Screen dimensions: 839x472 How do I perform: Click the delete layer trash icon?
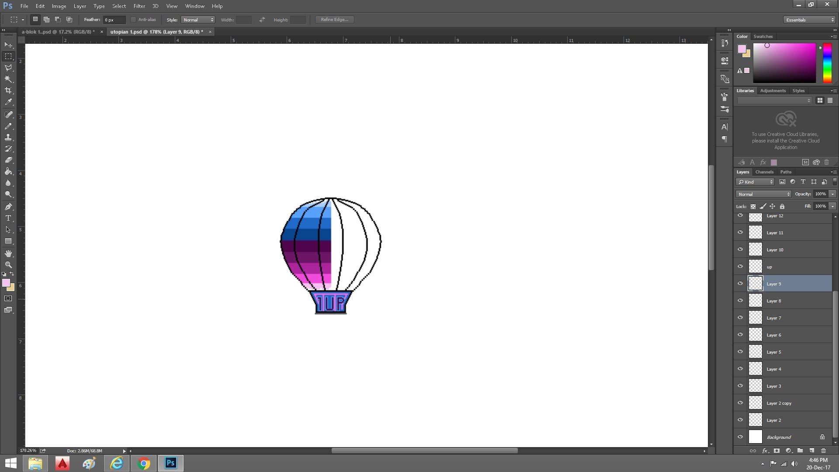(x=823, y=451)
